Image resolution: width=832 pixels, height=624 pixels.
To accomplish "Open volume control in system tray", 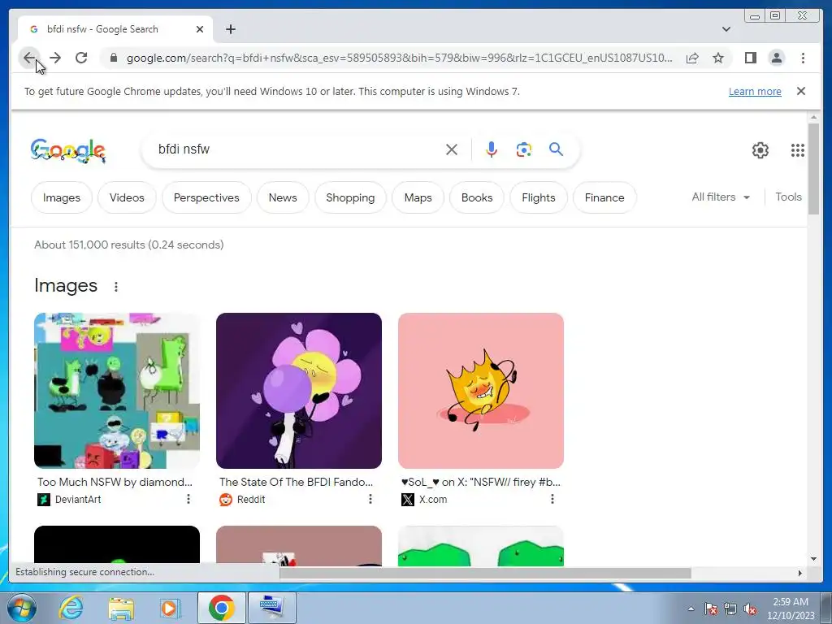I will pos(750,609).
